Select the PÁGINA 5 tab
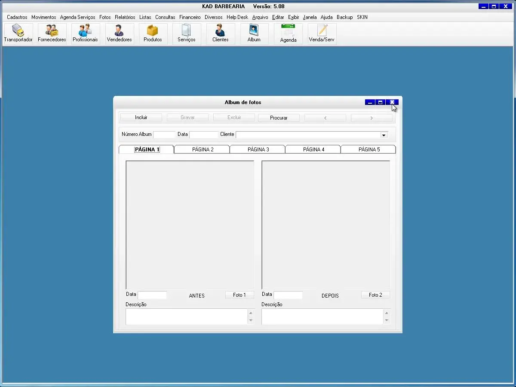This screenshot has height=387, width=516. (369, 150)
